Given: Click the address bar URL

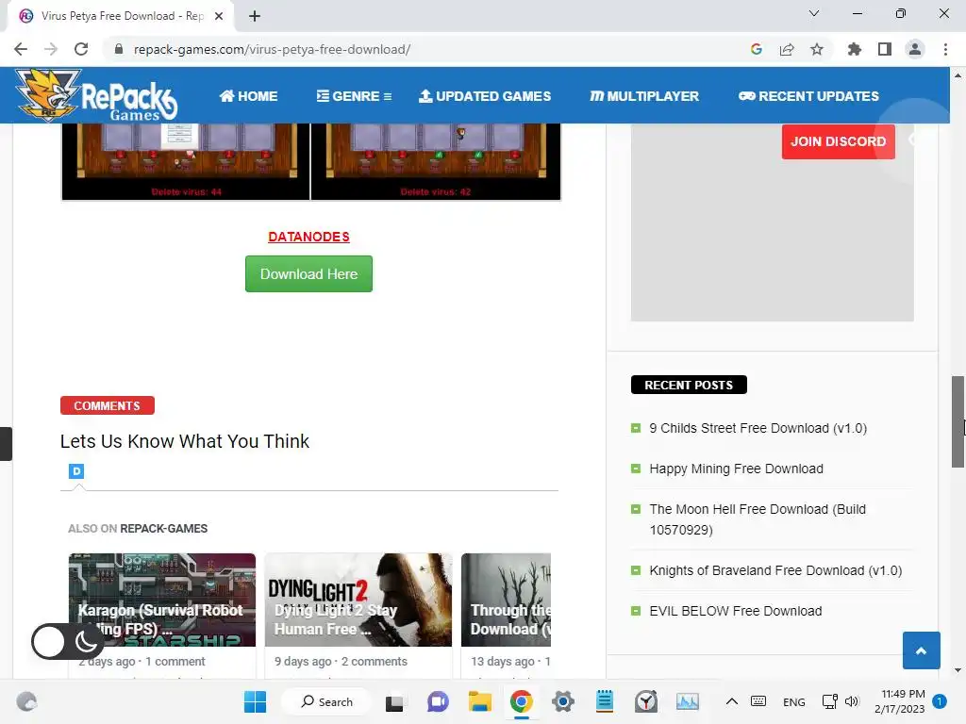Looking at the screenshot, I should click(272, 49).
